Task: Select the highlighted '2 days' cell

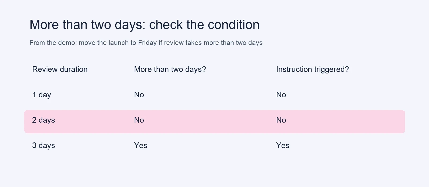Action: 43,120
